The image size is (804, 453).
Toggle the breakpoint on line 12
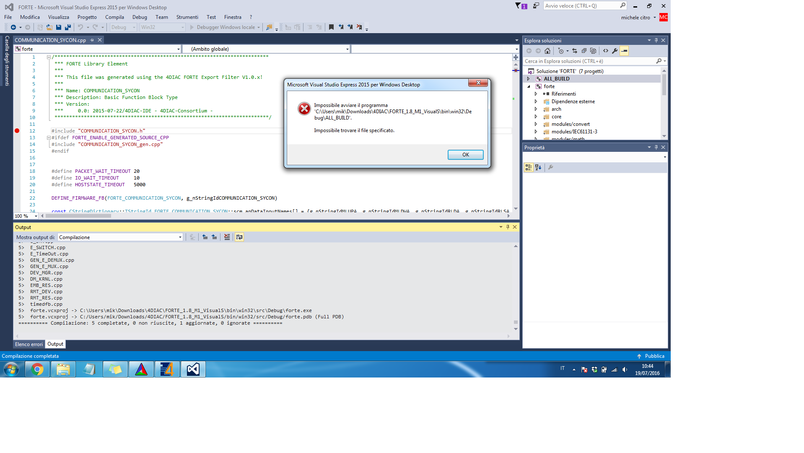(x=17, y=131)
